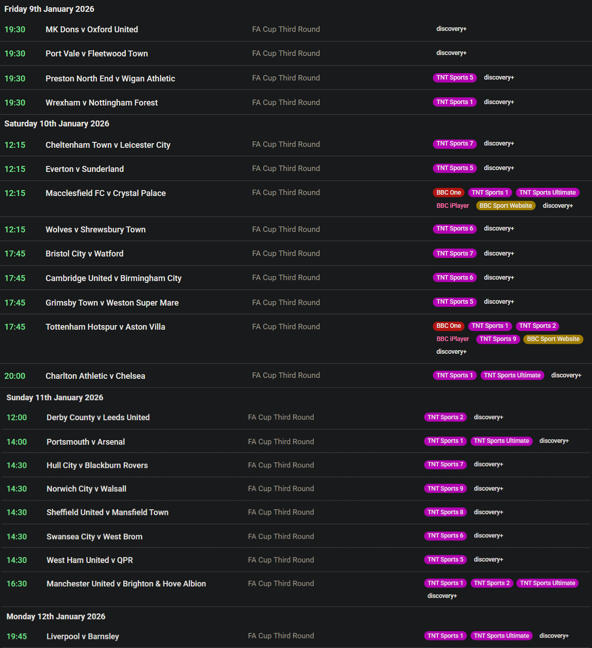
Task: Select discovery+ for Liverpool v Barnsley
Action: click(554, 636)
